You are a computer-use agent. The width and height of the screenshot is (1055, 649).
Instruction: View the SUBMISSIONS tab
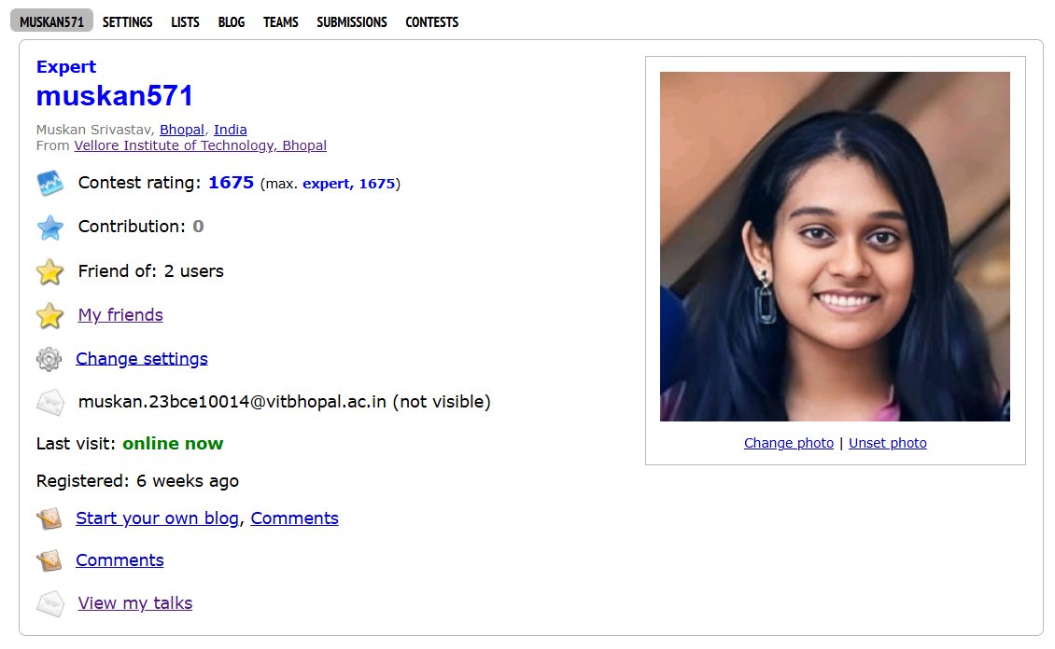click(x=352, y=22)
